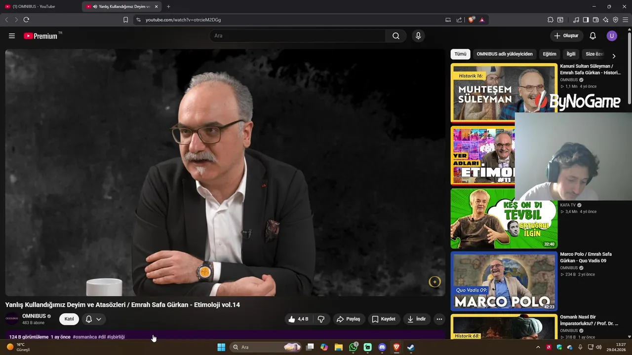This screenshot has width=632, height=355.
Task: Open the Tevbil Ertuğrul İlgin thumbnail
Action: [x=504, y=218]
